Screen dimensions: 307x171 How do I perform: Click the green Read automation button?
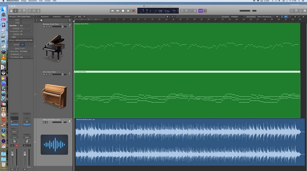14,137
